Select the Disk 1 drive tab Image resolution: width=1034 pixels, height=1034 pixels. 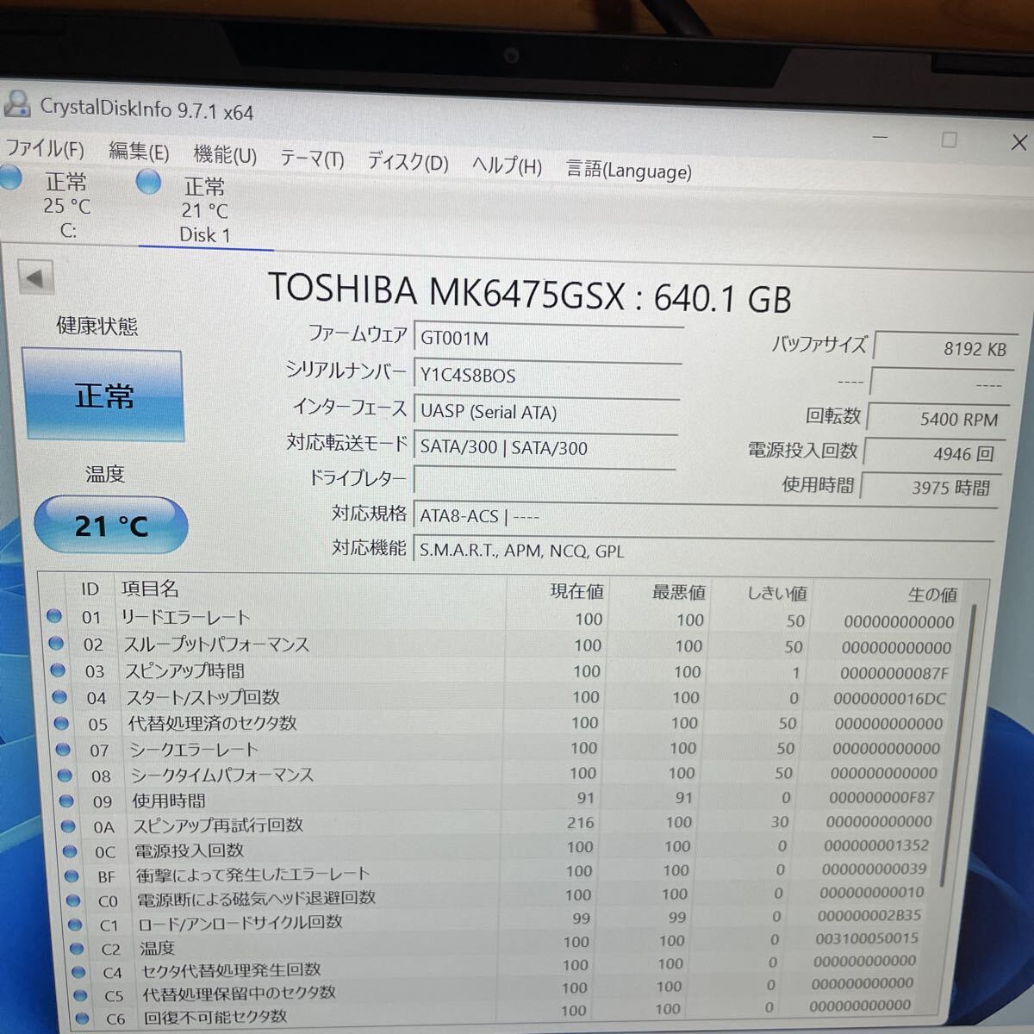tap(204, 209)
